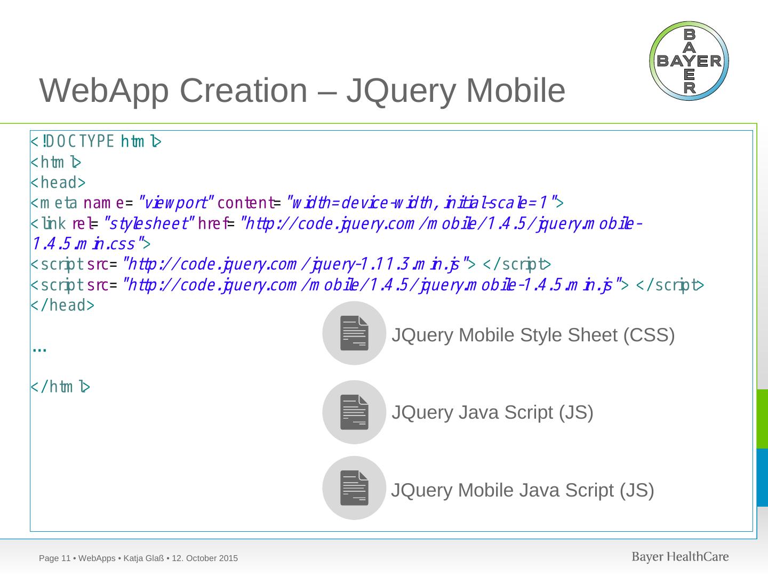Select the meta name="viewport" code line
This screenshot has width=768, height=576.
(x=298, y=203)
